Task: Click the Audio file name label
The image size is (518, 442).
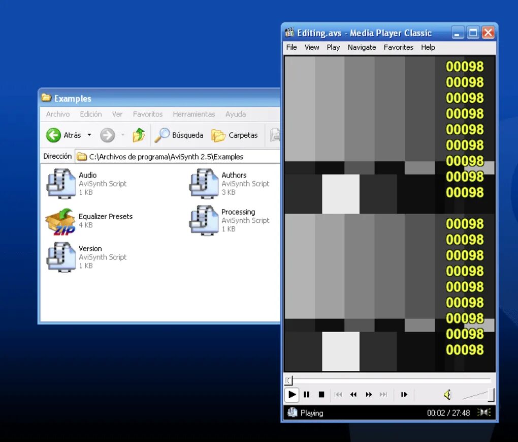Action: coord(87,175)
